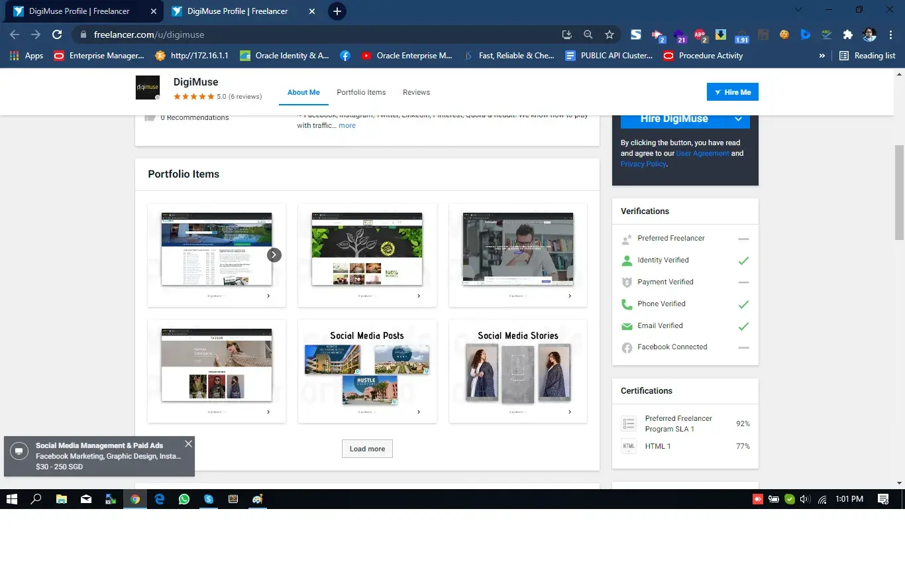Open the Chrome Extensions puzzle icon
Screen dimensions: 905x570
(847, 34)
